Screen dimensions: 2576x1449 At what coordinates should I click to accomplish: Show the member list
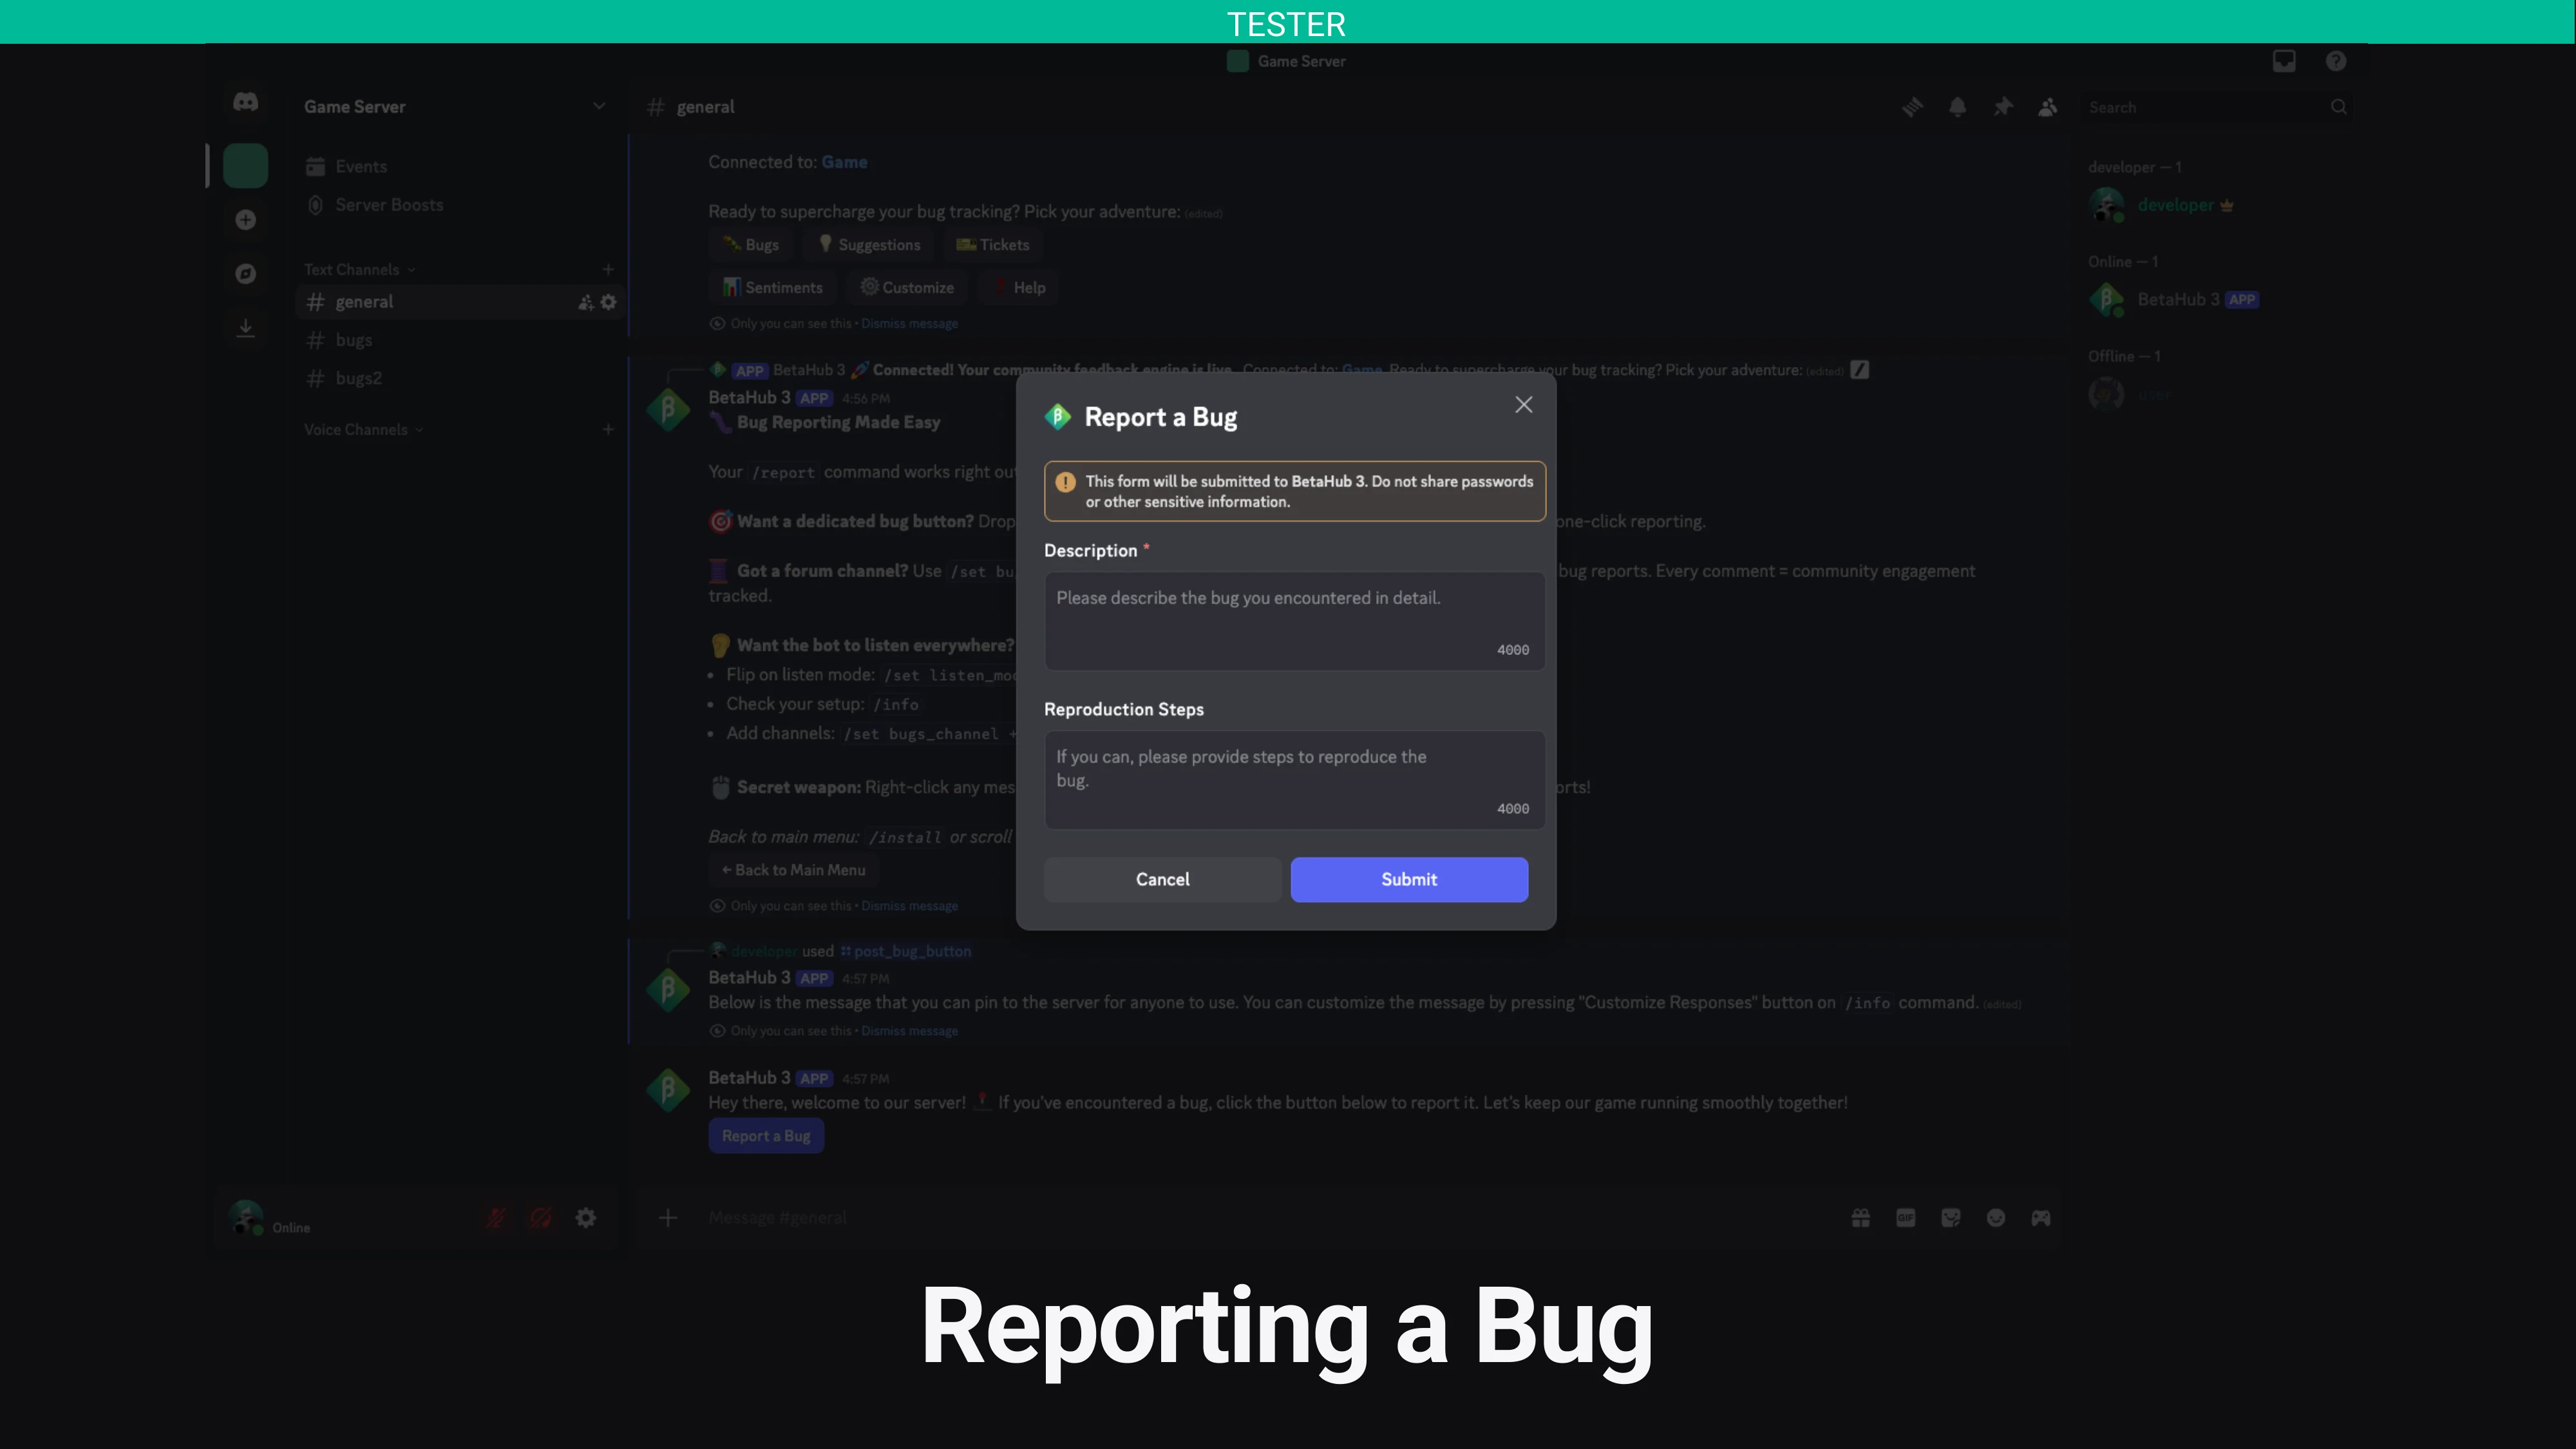pos(2047,107)
